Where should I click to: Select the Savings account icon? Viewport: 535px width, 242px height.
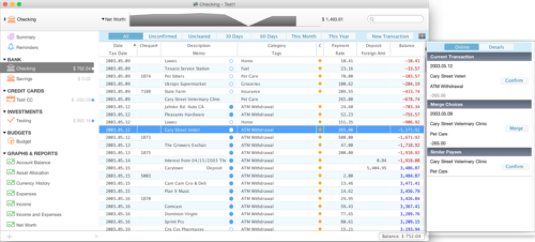[x=11, y=79]
